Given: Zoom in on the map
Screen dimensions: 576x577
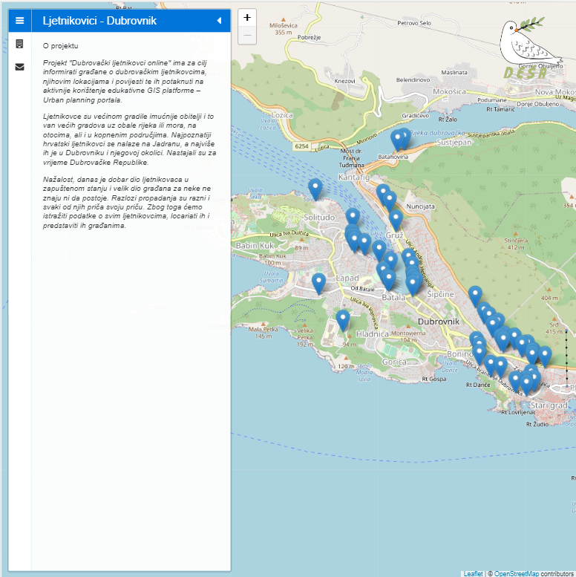Looking at the screenshot, I should (247, 18).
